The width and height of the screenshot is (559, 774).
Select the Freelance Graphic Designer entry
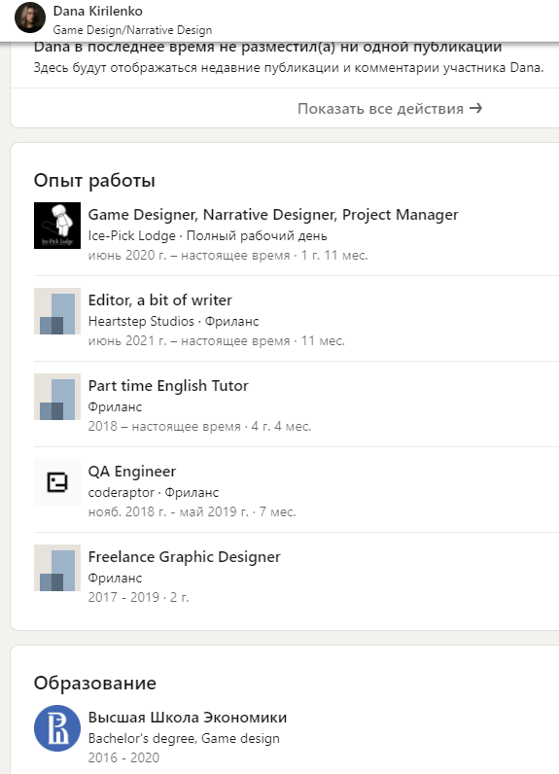184,557
